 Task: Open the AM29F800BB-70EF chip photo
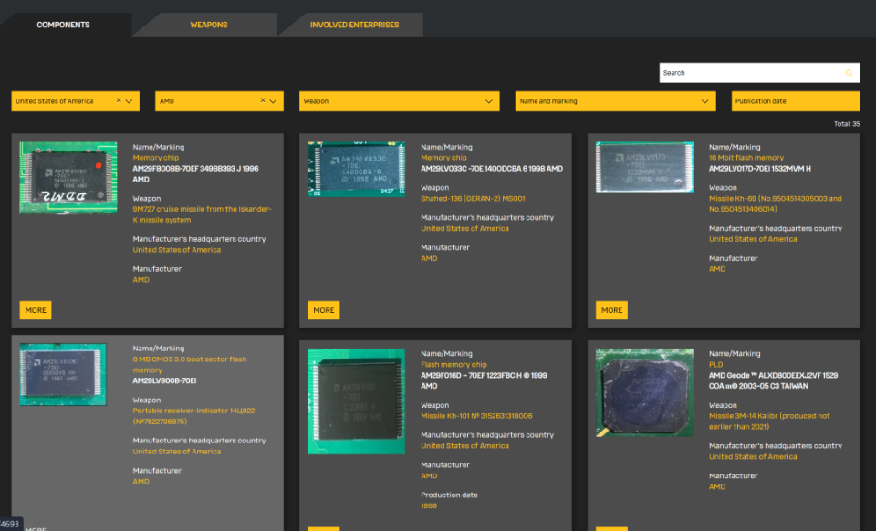[x=68, y=178]
